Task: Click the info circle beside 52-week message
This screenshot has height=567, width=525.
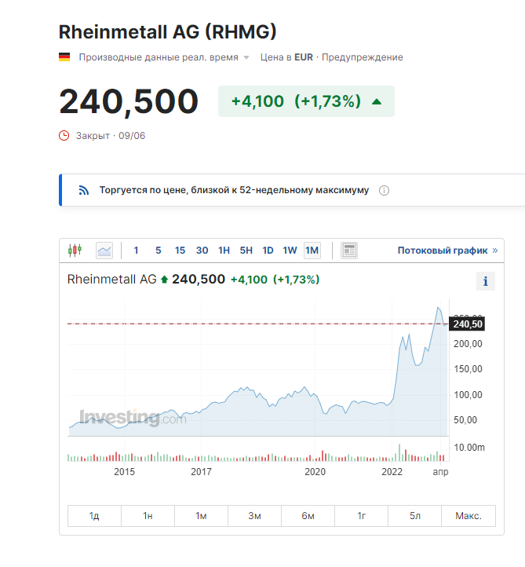Action: pos(384,191)
